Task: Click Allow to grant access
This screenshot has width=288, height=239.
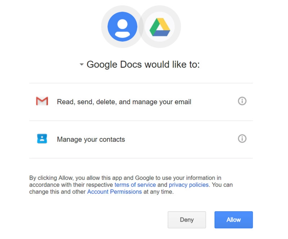Action: [233, 220]
